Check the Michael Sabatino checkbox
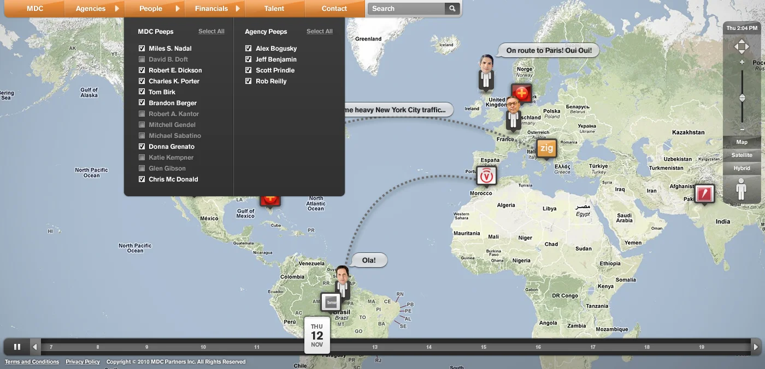The width and height of the screenshot is (765, 369). point(142,136)
